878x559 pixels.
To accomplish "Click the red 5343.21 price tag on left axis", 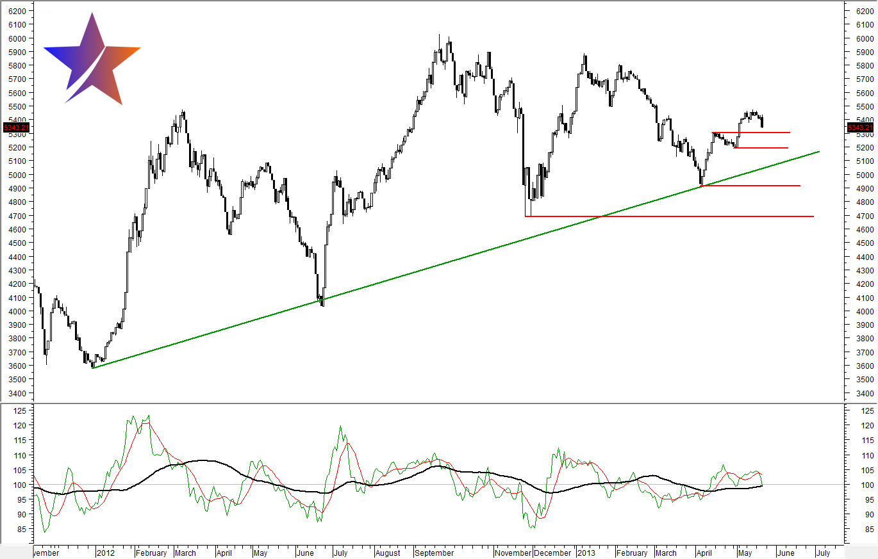I will click(x=15, y=127).
